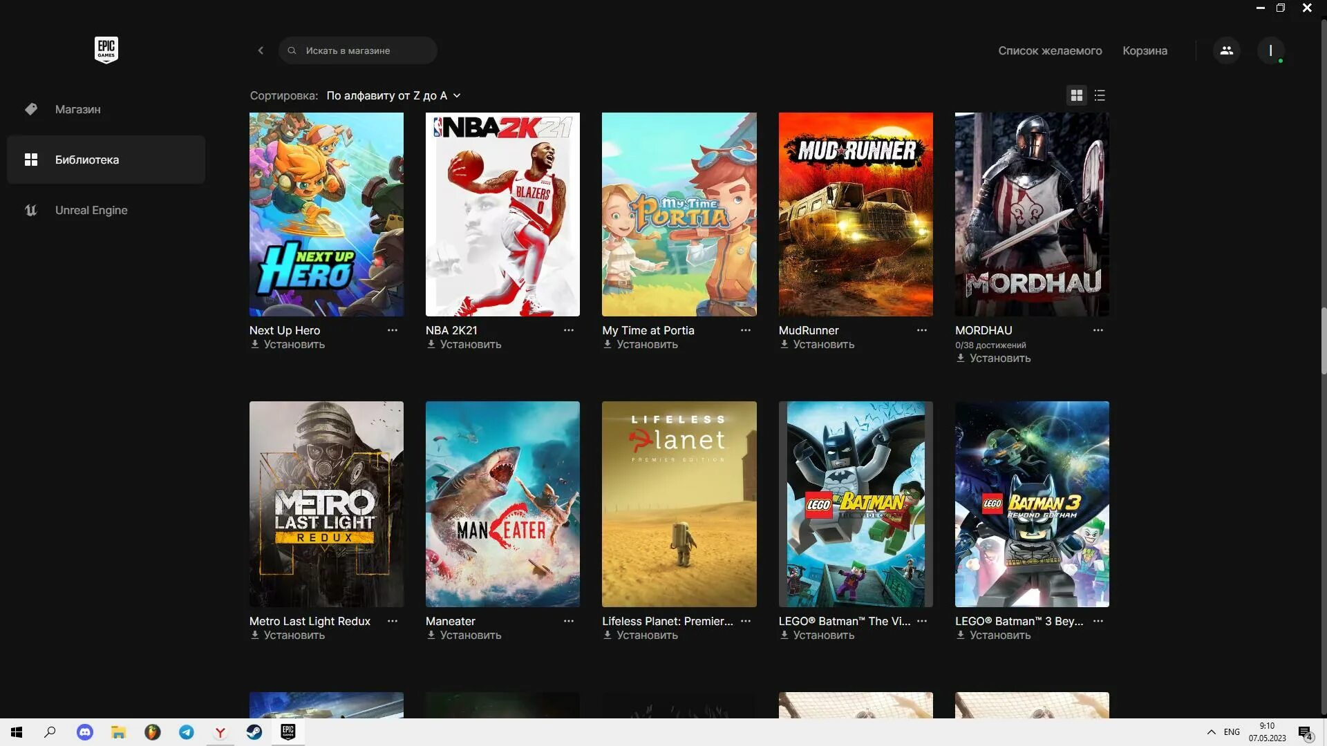Click the Epic Games logo

tap(106, 50)
